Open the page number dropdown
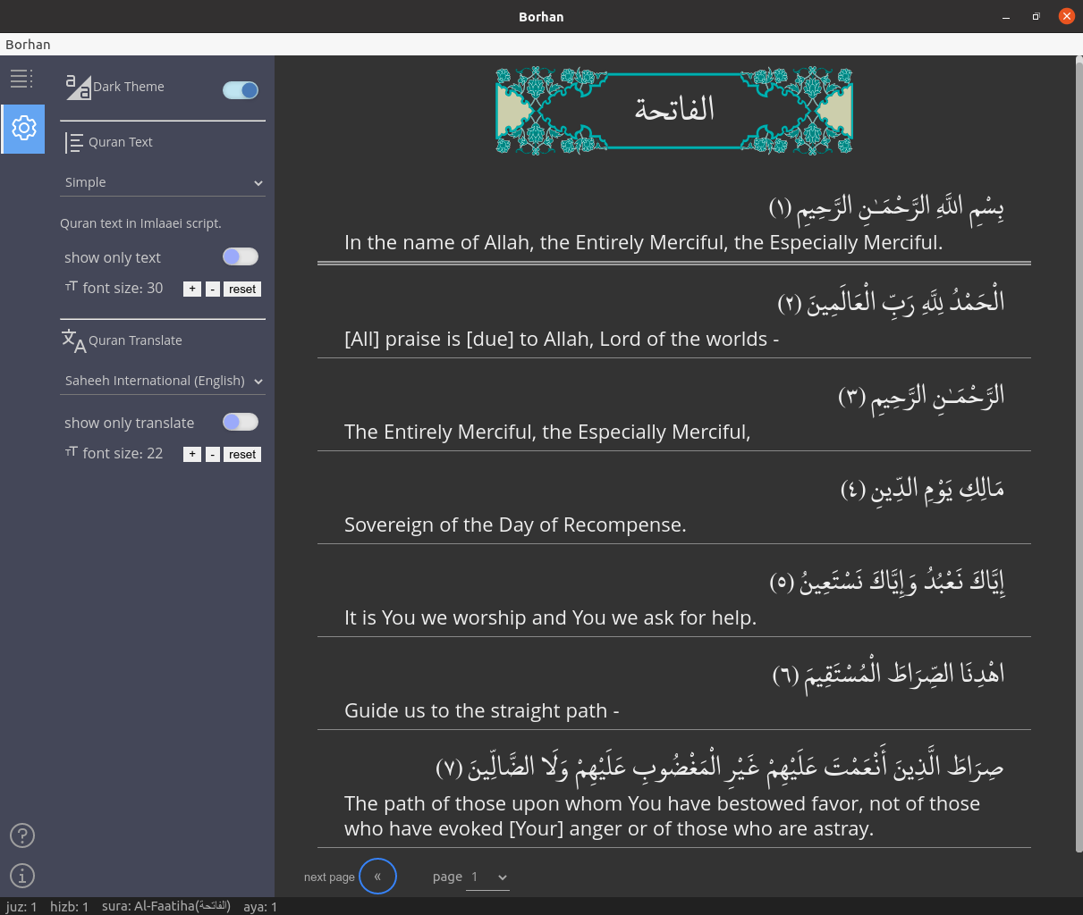Screen dimensions: 1083x915 489,877
